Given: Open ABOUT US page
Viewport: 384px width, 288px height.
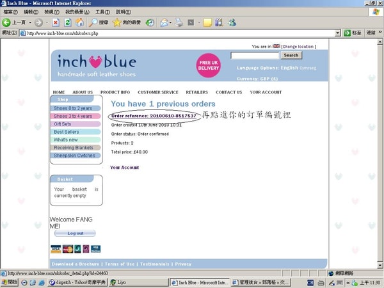Looking at the screenshot, I should click(x=83, y=92).
